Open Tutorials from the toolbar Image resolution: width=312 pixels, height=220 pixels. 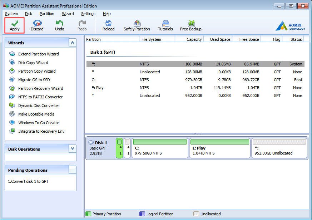point(165,25)
